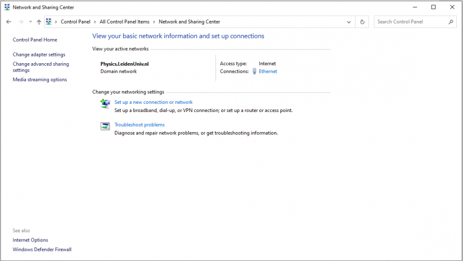This screenshot has height=261, width=463.
Task: Click the Search Control Panel field
Action: [x=411, y=22]
